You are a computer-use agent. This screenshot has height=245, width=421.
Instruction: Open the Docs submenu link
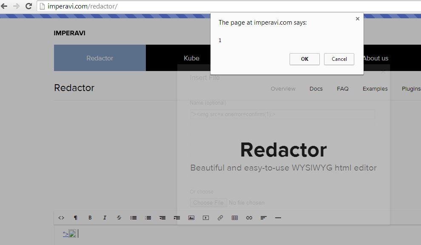pyautogui.click(x=316, y=88)
